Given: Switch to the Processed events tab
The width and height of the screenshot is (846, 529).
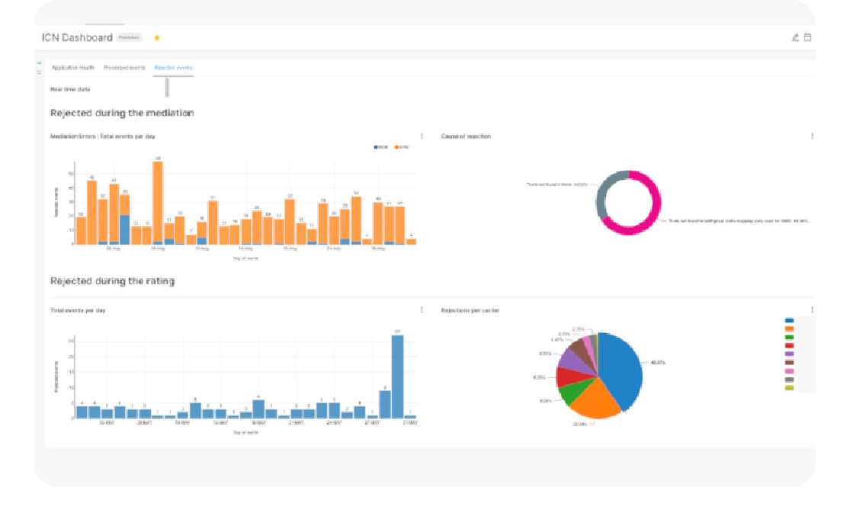Looking at the screenshot, I should click(124, 68).
